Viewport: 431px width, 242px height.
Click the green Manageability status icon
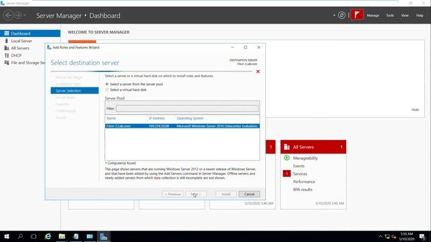click(286, 158)
